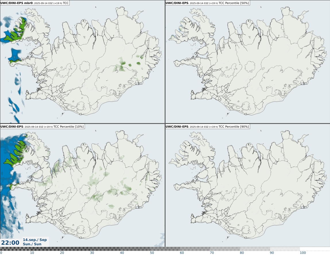This screenshot has width=330, height=255.
Task: Click the 'UWC/DINI-EPS mbr0' TCC panel title
Action: pos(34,3)
